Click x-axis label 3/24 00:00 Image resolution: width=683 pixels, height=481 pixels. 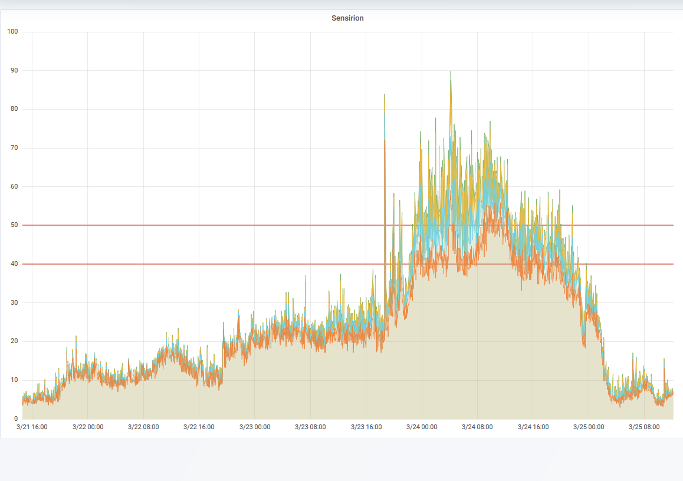(x=422, y=427)
